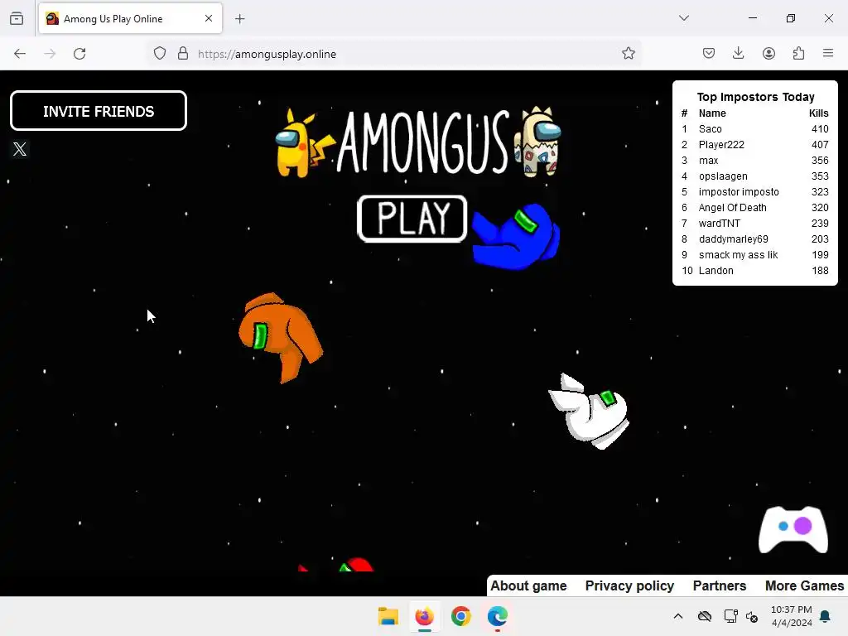This screenshot has height=636, width=848.
Task: View site security padlock info
Action: [x=183, y=54]
